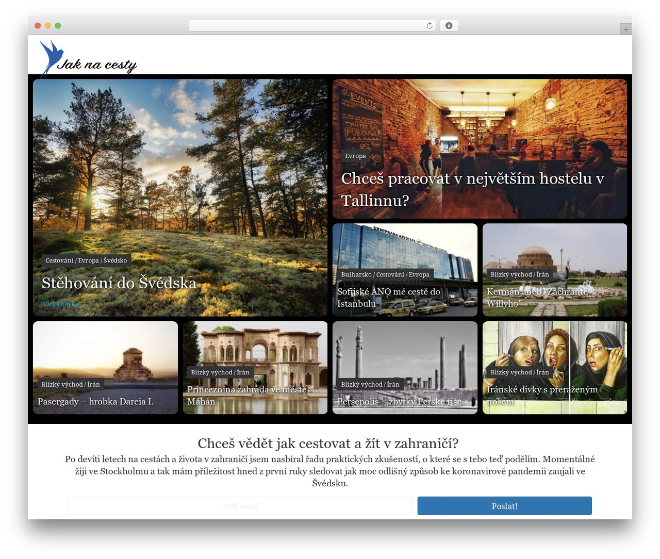660x559 pixels.
Task: Click Blízký východ / Írán tag on Persepolis card
Action: point(370,384)
